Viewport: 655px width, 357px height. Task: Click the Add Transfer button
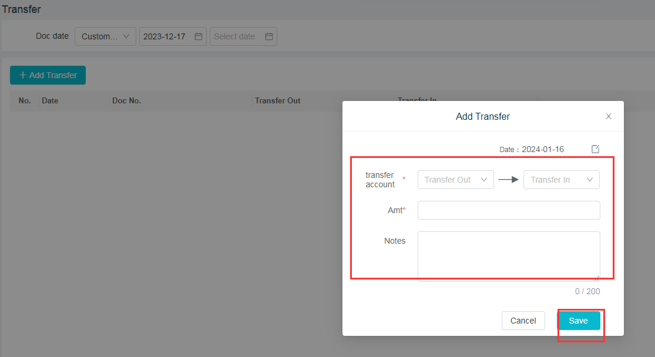pos(48,75)
